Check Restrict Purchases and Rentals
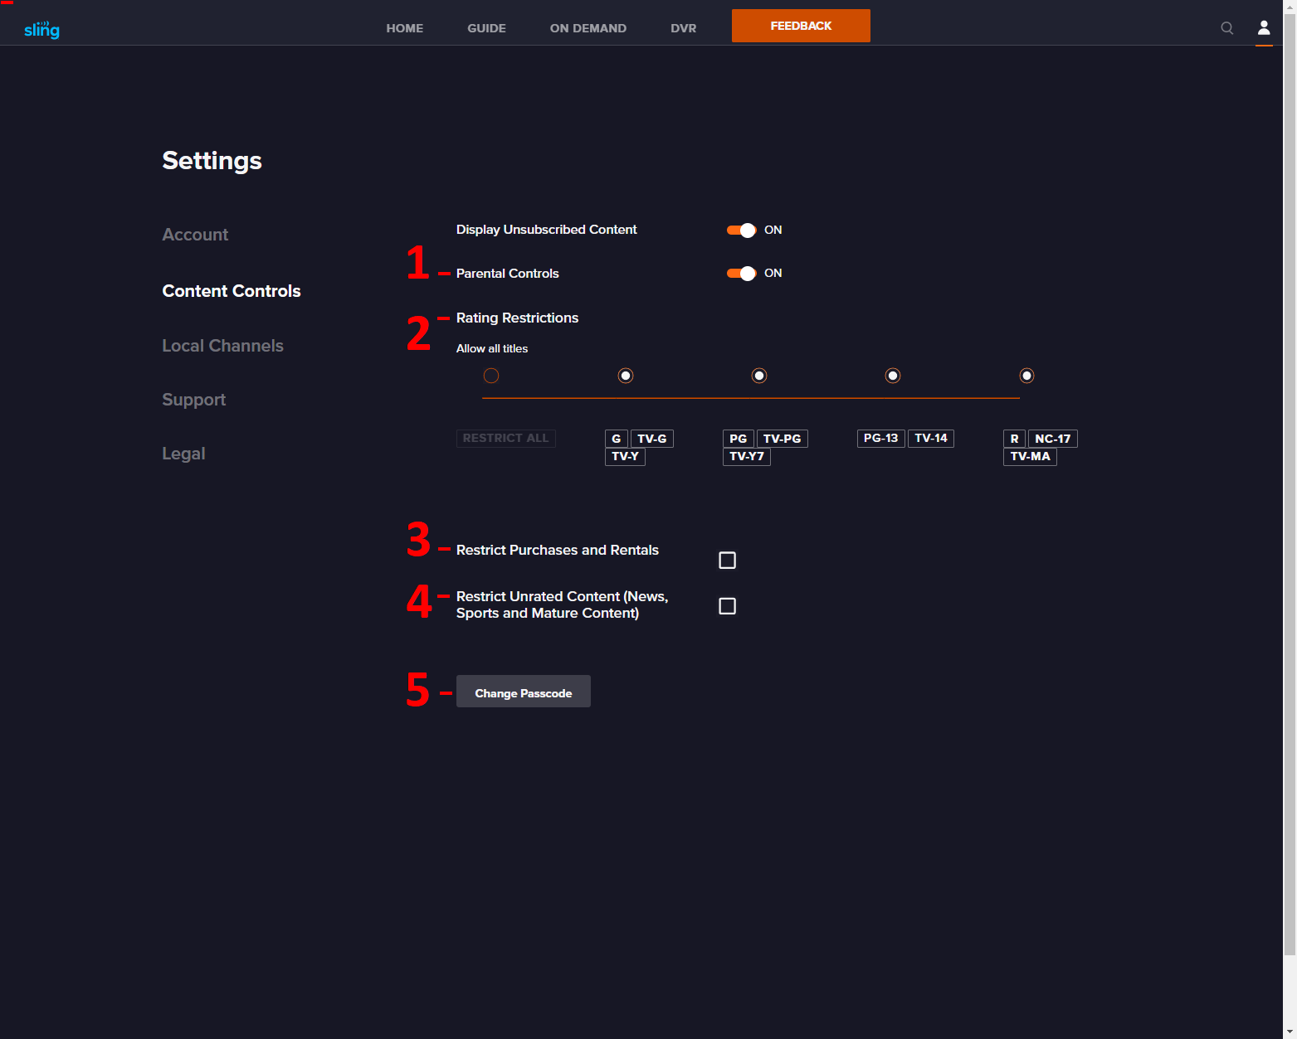This screenshot has height=1039, width=1297. tap(727, 560)
